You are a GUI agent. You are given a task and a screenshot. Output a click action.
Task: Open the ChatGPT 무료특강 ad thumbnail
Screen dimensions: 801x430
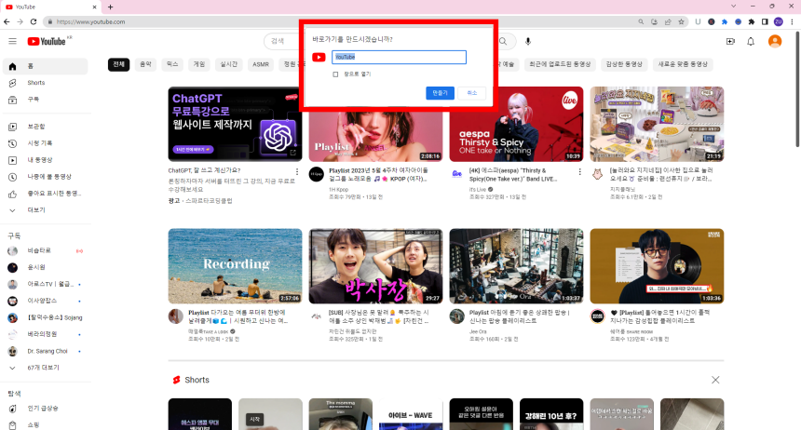point(235,124)
